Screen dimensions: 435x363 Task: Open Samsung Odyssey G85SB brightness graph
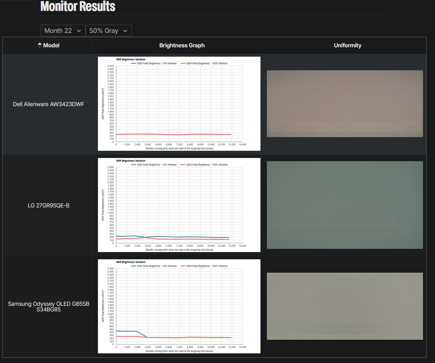pyautogui.click(x=179, y=306)
